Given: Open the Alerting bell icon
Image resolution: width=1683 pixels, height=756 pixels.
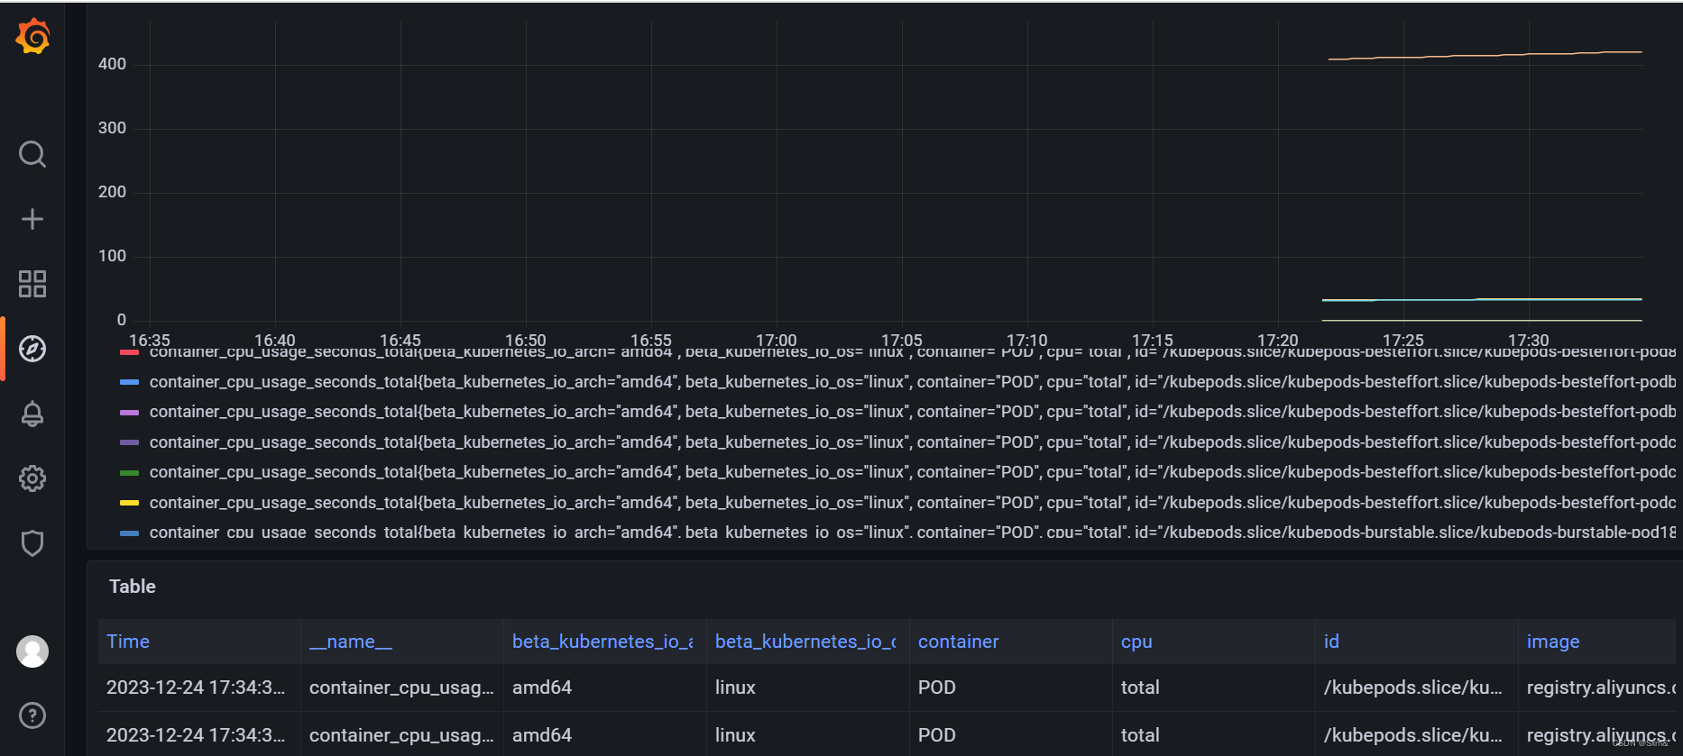Looking at the screenshot, I should tap(32, 414).
